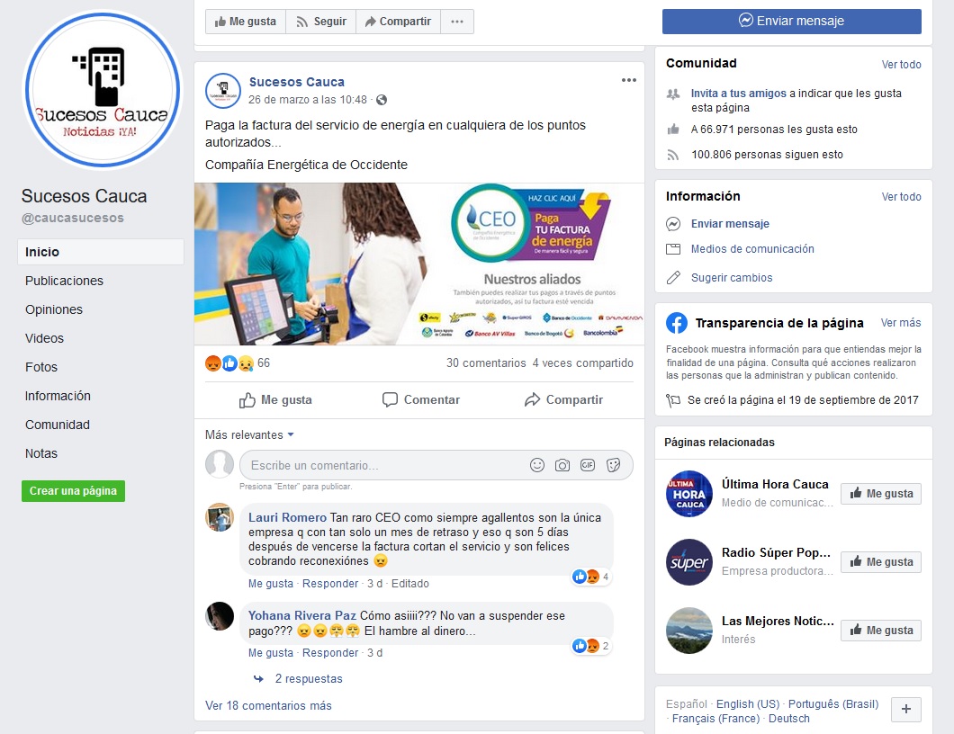Click the friends icon beside Invita a tus amigos

[673, 94]
